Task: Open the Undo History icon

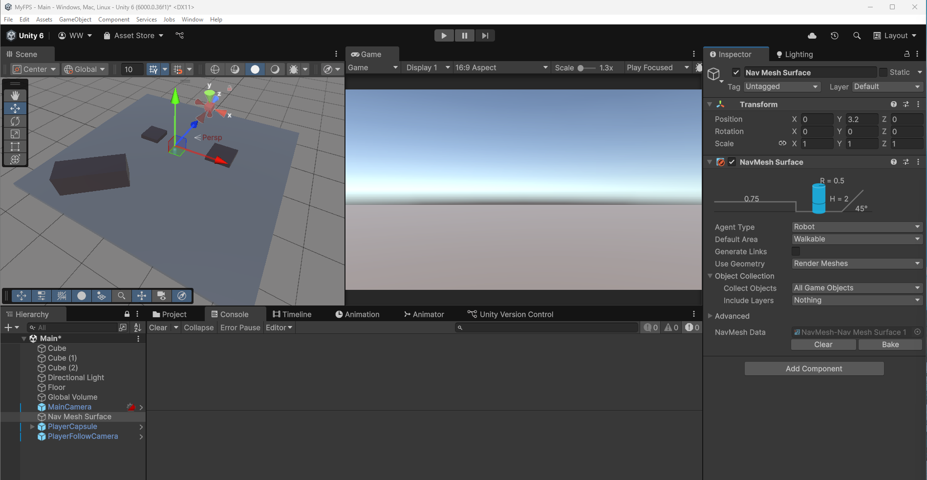Action: (x=835, y=36)
